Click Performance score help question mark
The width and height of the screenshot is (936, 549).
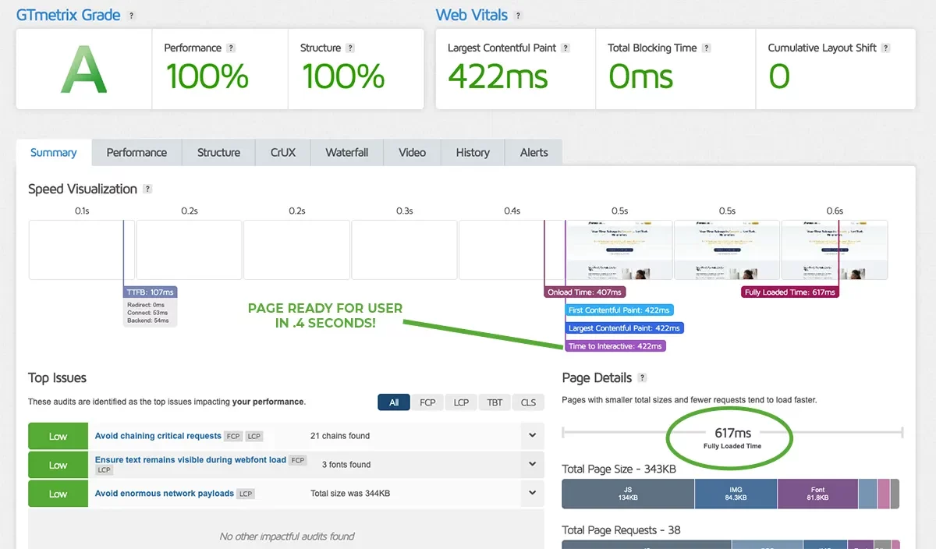pos(232,48)
